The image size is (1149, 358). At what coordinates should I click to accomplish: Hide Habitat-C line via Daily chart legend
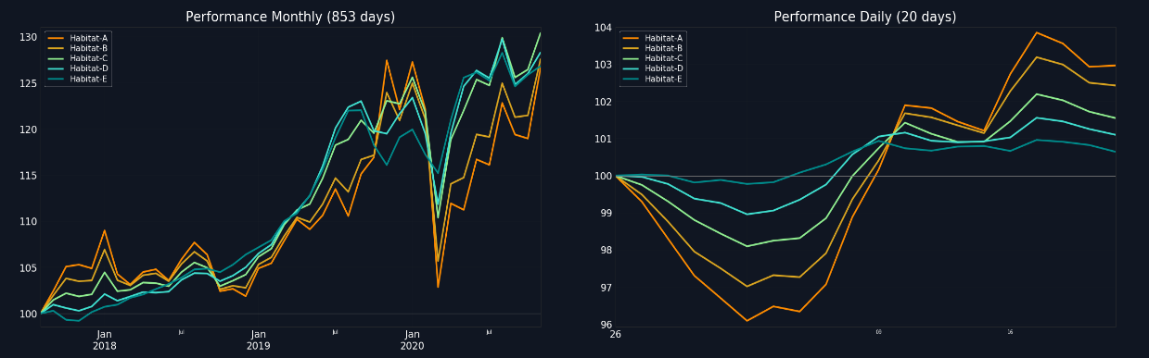click(652, 58)
